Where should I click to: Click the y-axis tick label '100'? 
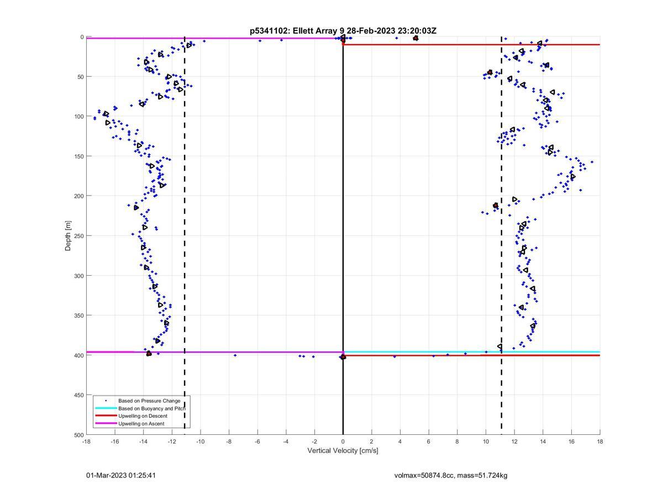[78, 117]
